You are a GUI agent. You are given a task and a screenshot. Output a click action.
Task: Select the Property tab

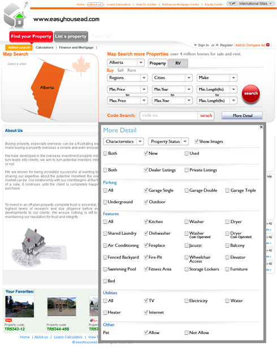click(158, 63)
